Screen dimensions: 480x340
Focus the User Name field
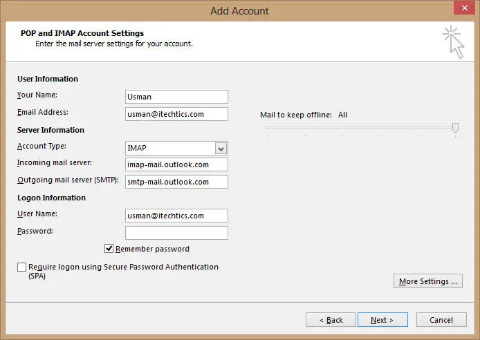coord(176,216)
